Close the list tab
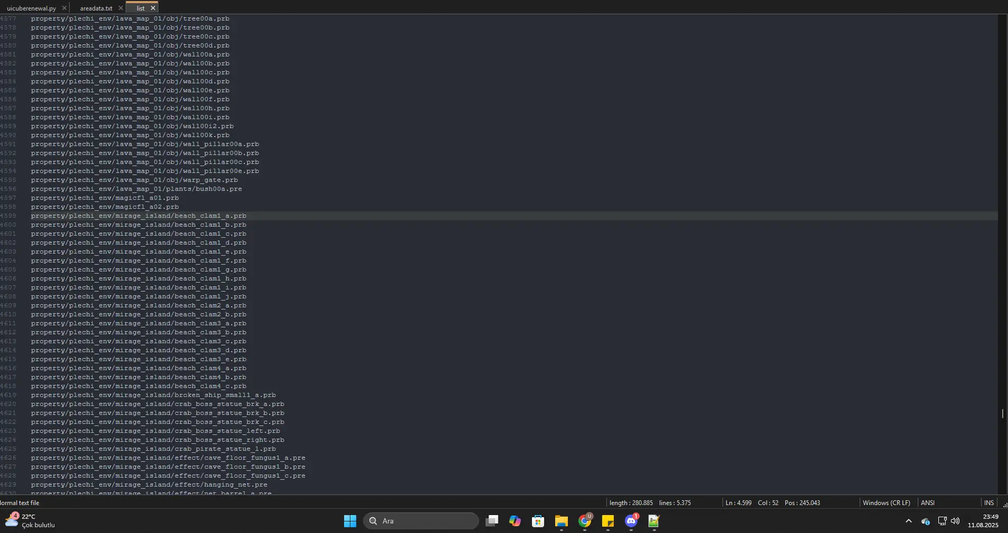The width and height of the screenshot is (1008, 533). (153, 8)
